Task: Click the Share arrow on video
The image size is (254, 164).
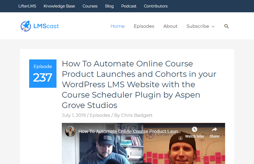Action: 214,129
